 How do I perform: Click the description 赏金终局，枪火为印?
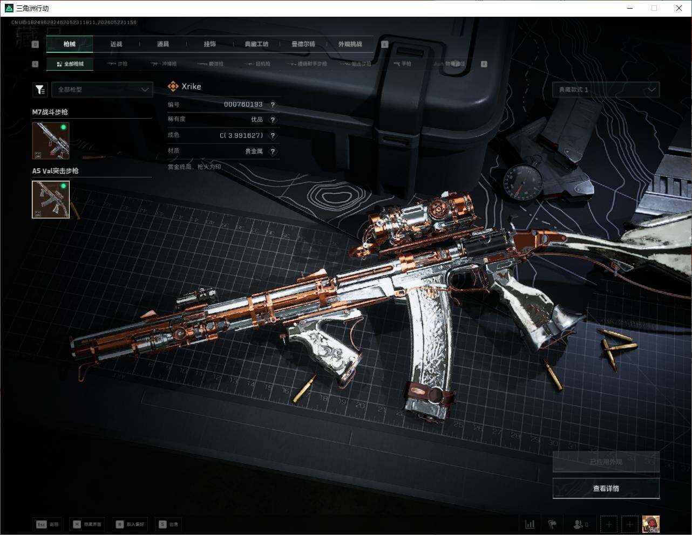tap(194, 167)
